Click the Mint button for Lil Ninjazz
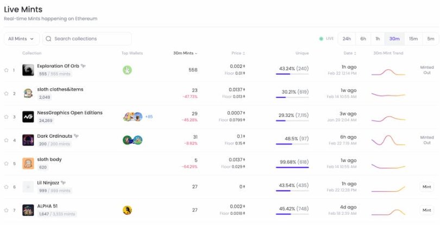This screenshot has width=440, height=225. point(426,187)
